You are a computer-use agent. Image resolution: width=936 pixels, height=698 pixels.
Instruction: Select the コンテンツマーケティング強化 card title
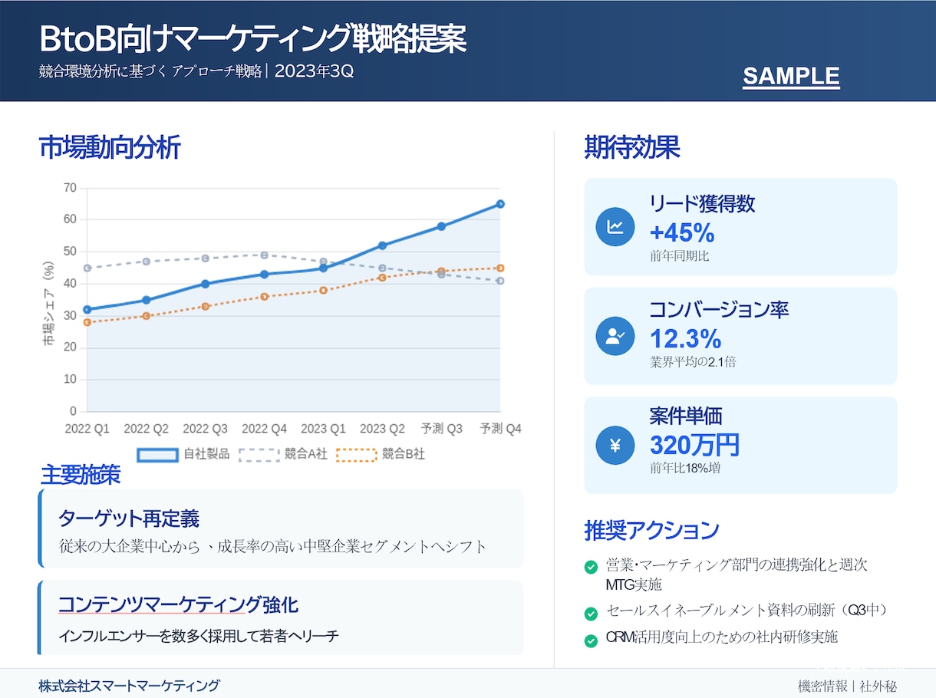tap(178, 605)
